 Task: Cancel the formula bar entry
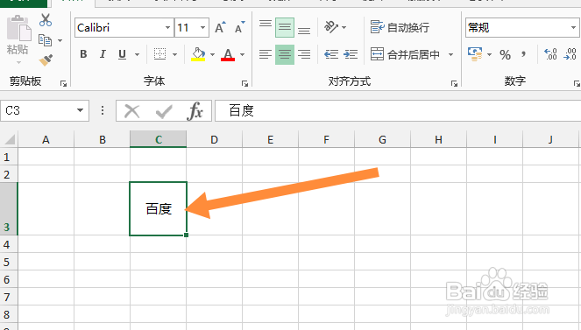click(132, 111)
